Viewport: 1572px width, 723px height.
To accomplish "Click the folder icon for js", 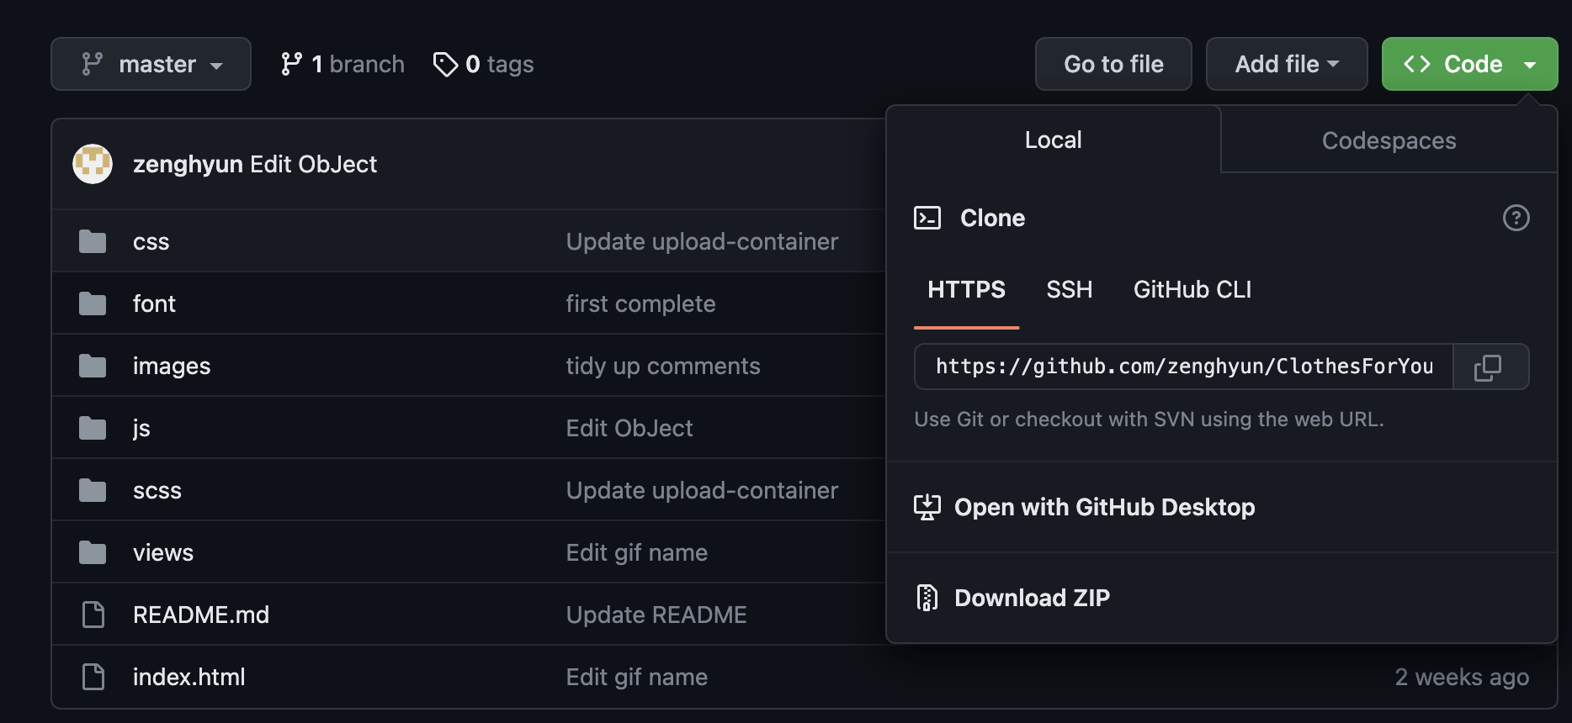I will click(x=93, y=428).
